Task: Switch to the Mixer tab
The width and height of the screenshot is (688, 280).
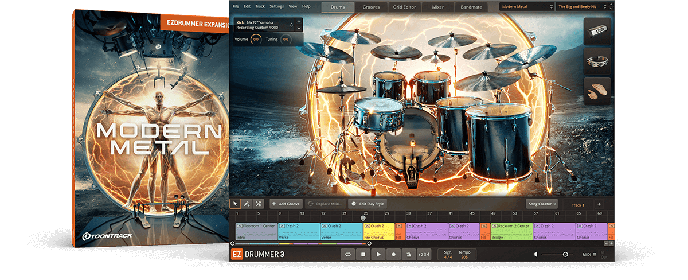Action: 438,7
